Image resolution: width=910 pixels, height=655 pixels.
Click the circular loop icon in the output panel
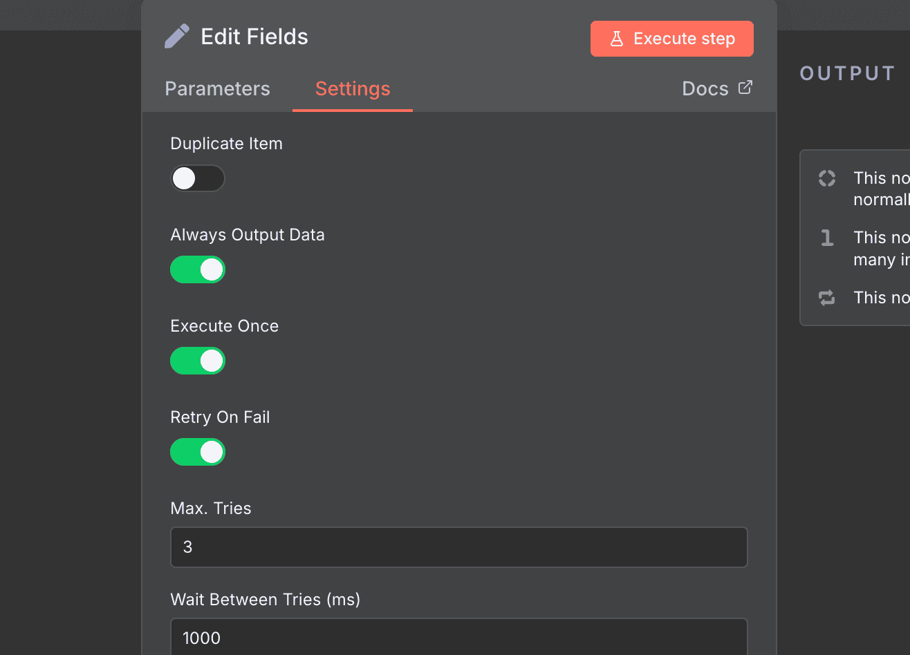827,178
